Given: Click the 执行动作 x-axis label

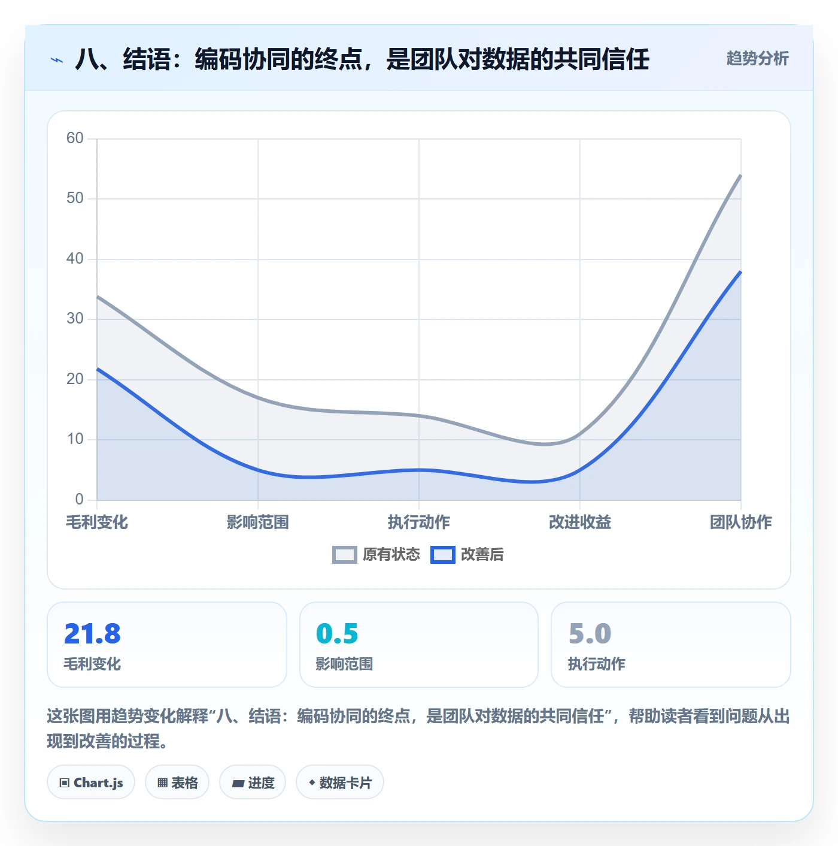Looking at the screenshot, I should (419, 522).
